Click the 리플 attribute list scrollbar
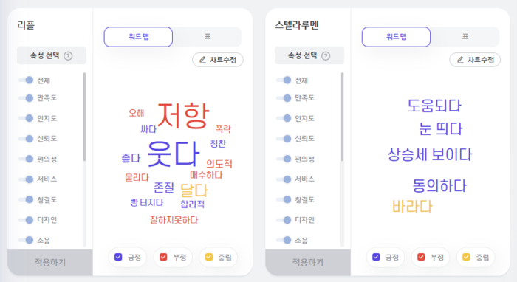Image resolution: width=517 pixels, height=282 pixels. click(84, 117)
